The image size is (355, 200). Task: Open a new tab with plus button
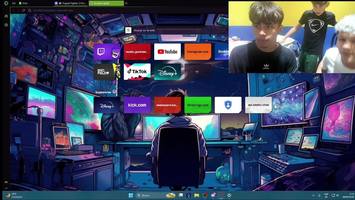[126, 3]
